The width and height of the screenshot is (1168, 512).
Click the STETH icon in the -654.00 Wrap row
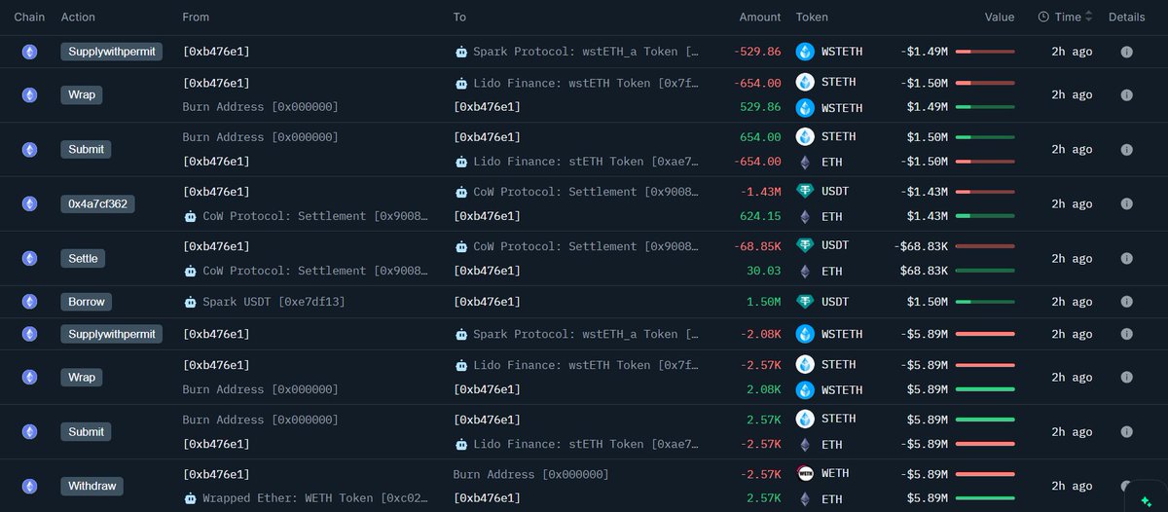coord(805,84)
